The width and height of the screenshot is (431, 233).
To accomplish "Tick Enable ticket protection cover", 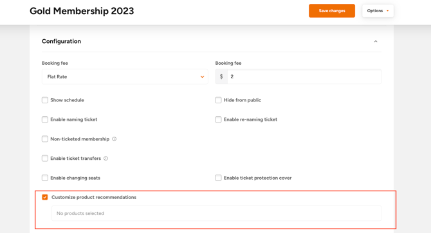I will pyautogui.click(x=218, y=178).
